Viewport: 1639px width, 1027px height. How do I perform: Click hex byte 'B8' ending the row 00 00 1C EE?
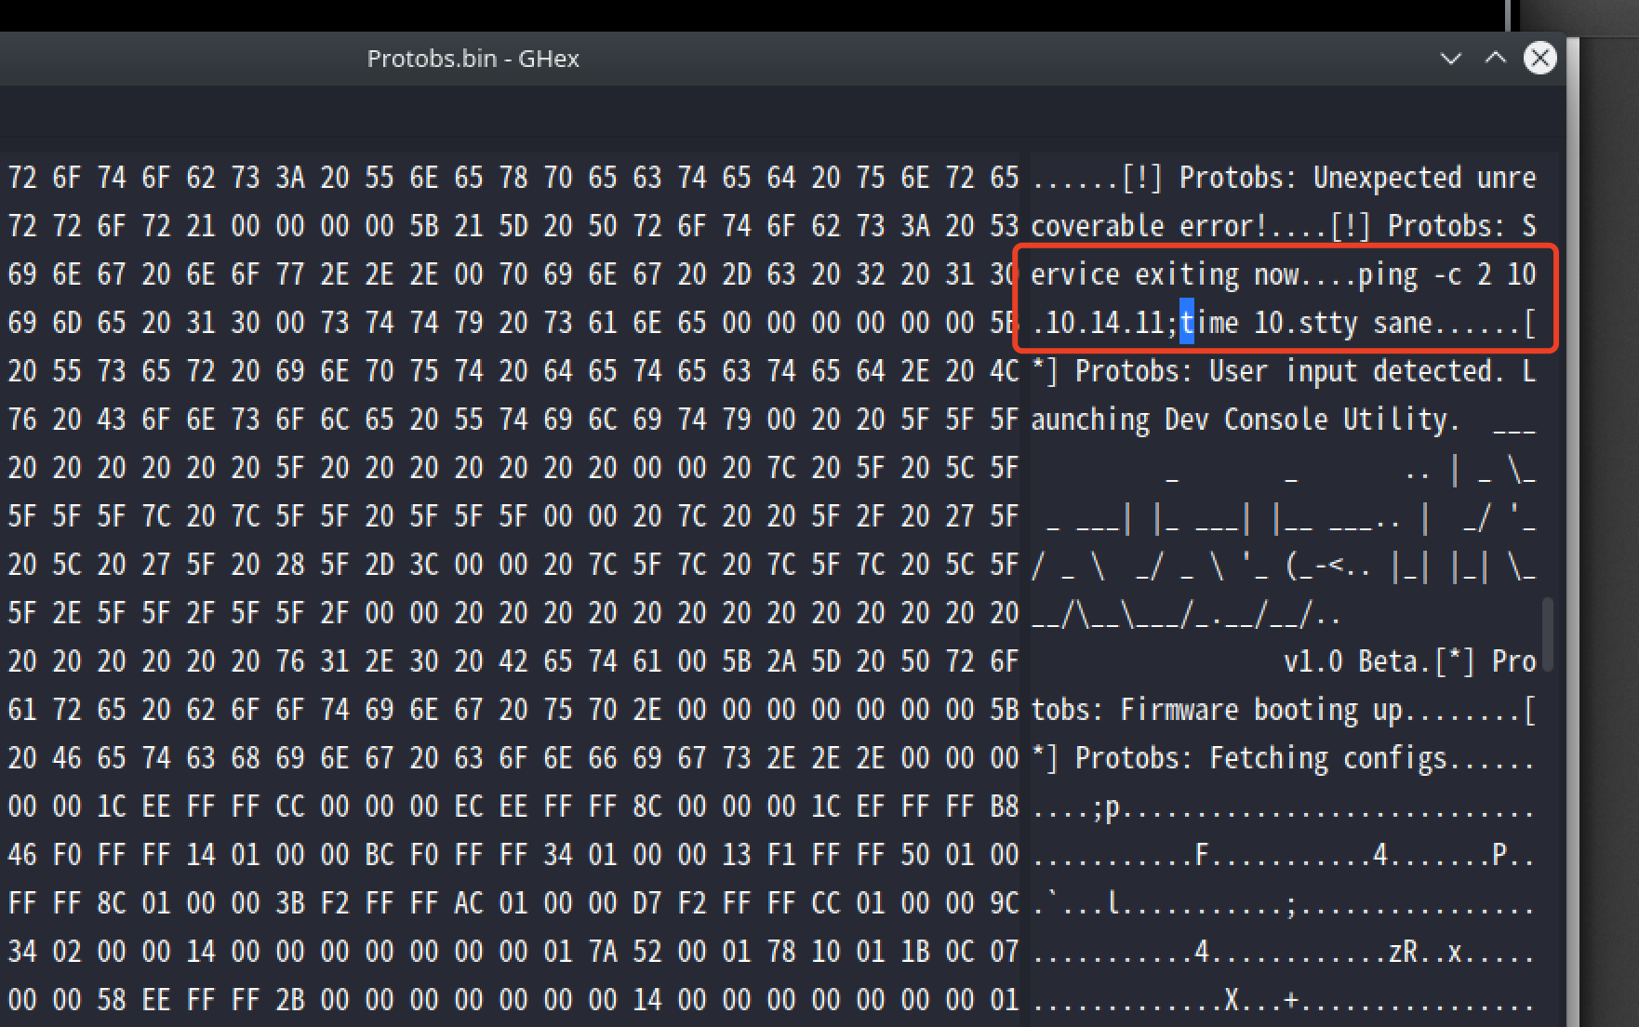pos(1005,807)
